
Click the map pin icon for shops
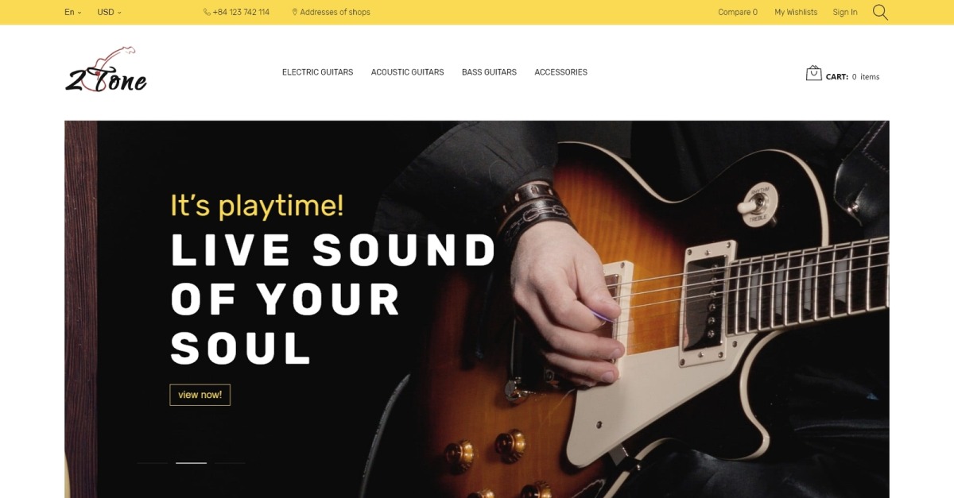(295, 12)
